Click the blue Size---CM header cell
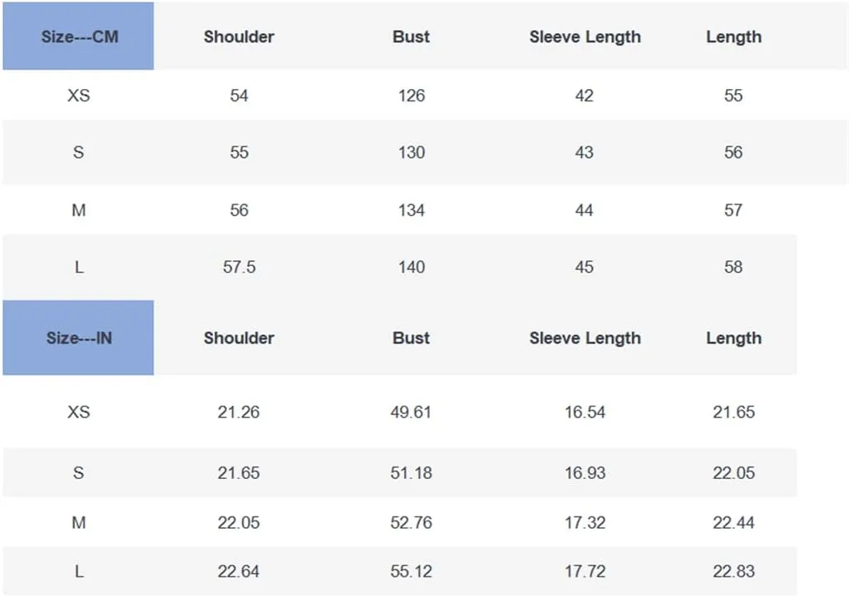 click(x=78, y=37)
